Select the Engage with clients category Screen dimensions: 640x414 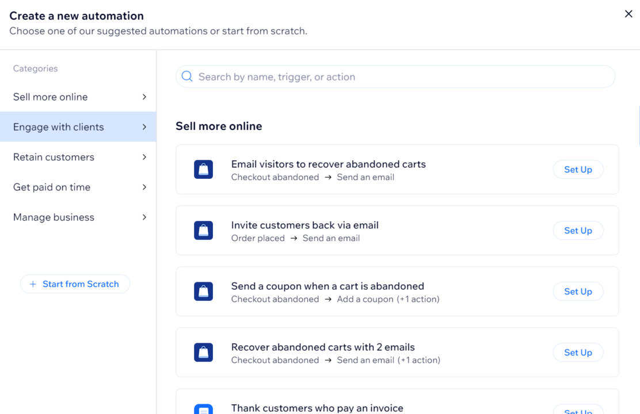click(x=59, y=127)
